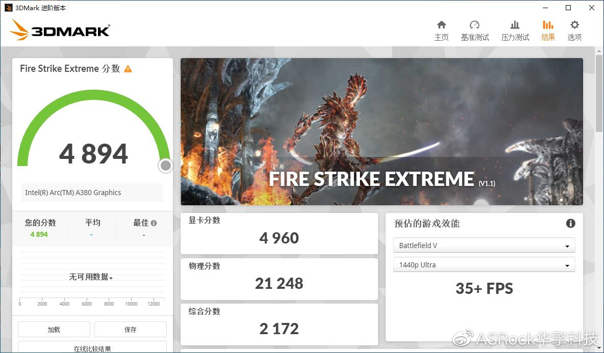Click the gray knob on score gauge
The image size is (604, 353).
point(166,166)
